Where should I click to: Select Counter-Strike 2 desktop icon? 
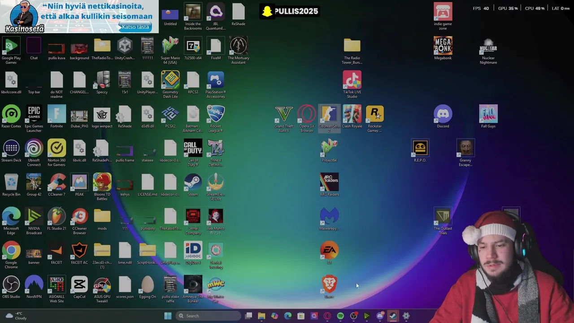pyautogui.click(x=329, y=118)
